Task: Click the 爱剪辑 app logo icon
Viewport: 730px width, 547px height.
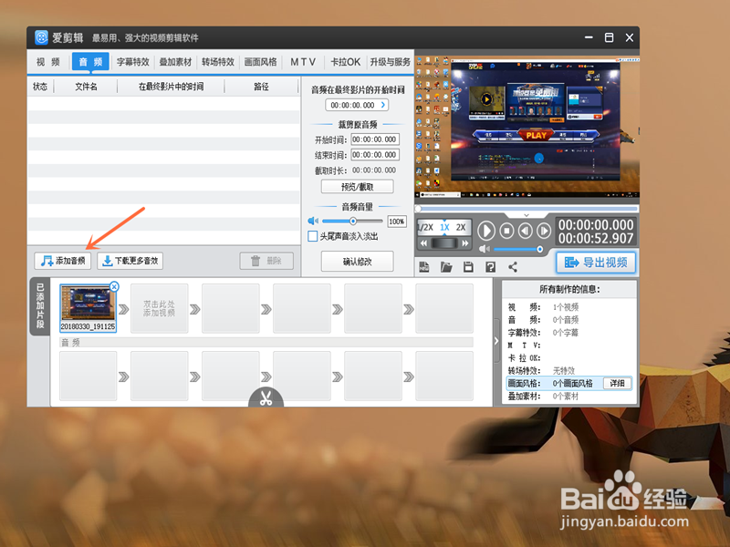Action: click(x=41, y=37)
